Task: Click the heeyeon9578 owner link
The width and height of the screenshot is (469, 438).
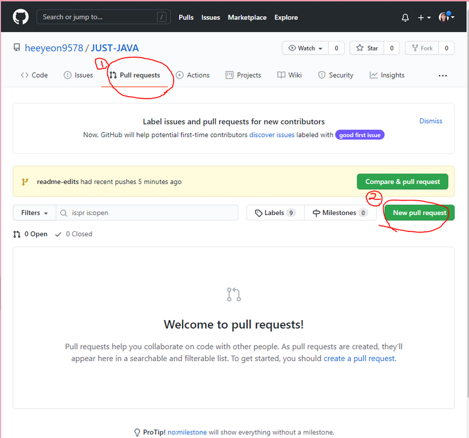Action: pos(54,48)
